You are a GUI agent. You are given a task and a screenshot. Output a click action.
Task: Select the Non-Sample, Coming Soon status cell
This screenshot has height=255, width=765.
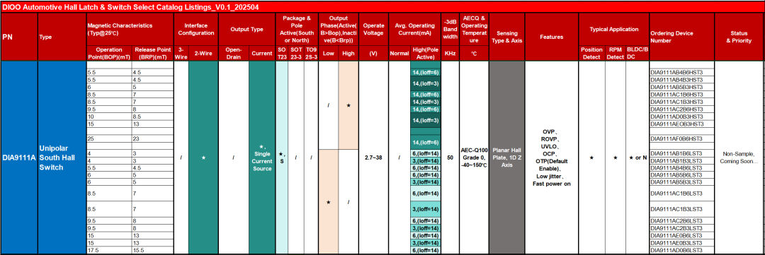click(739, 158)
